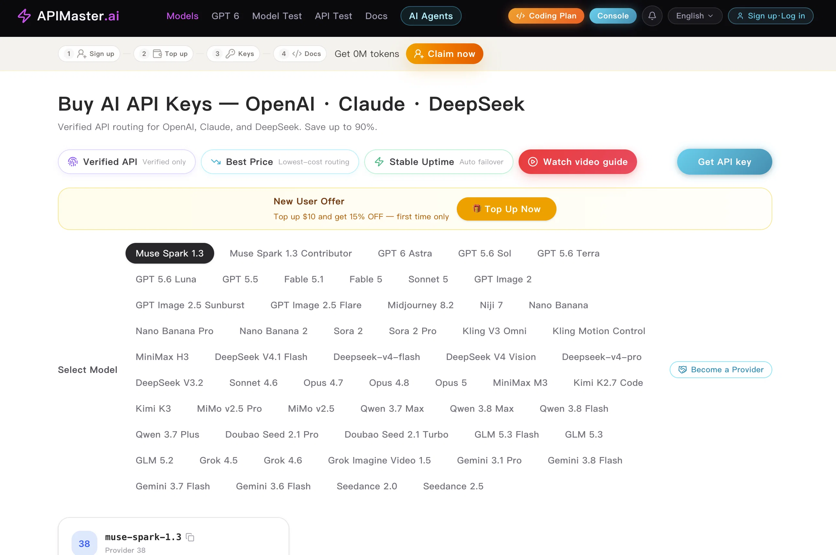
Task: Go to GPT 6 page
Action: [225, 16]
